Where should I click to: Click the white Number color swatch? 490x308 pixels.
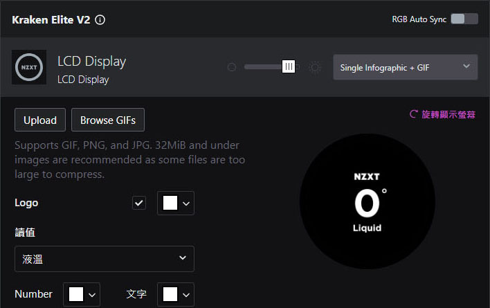(76, 294)
